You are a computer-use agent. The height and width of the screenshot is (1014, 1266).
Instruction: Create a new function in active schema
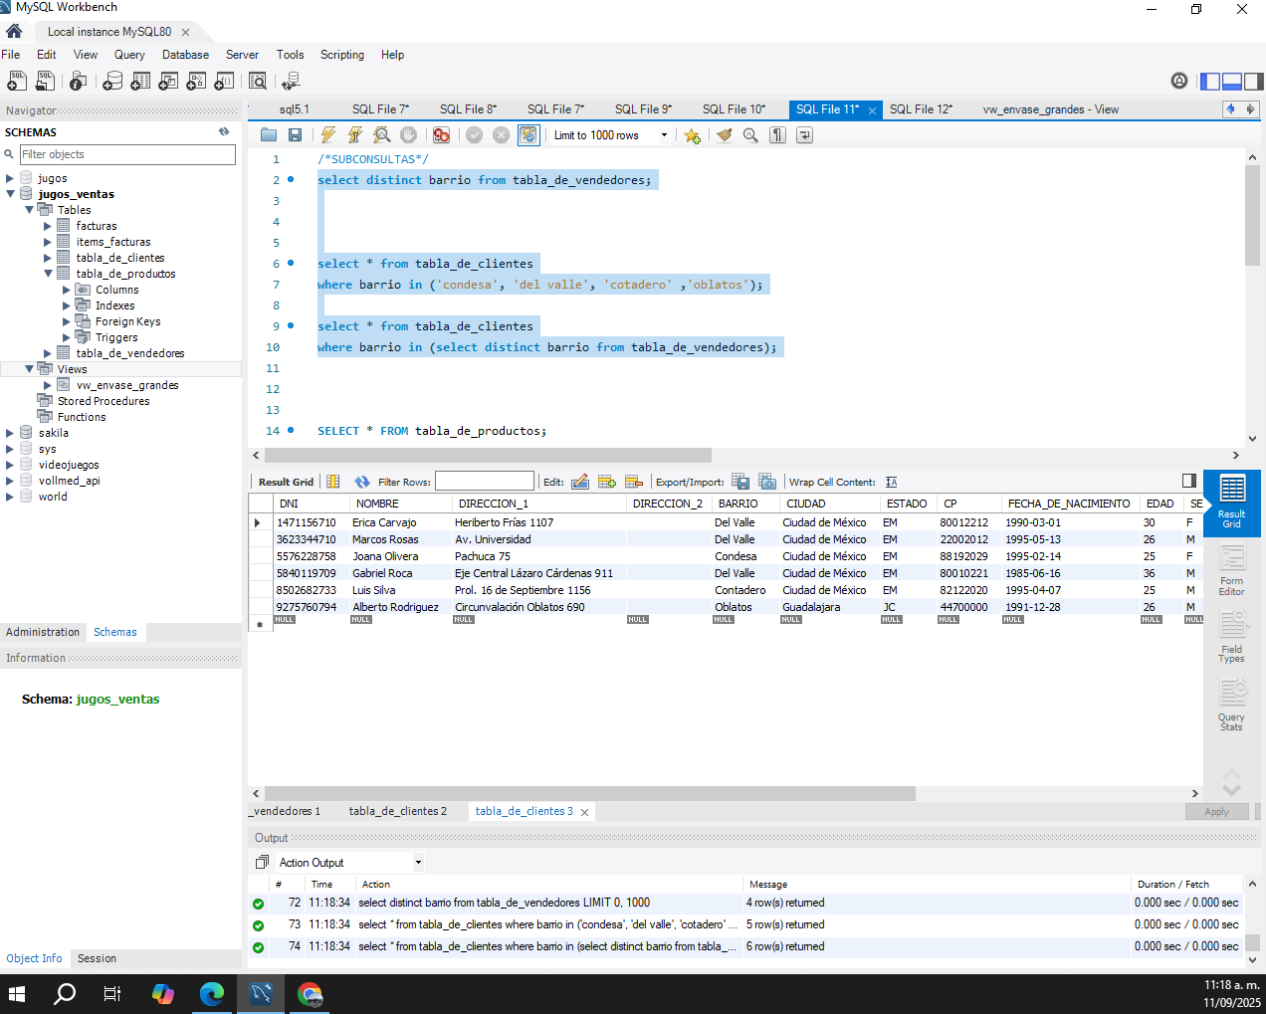(x=224, y=81)
